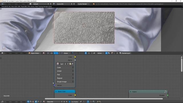Click the knitted fabric render border preview
The image size is (183, 103).
(84, 28)
